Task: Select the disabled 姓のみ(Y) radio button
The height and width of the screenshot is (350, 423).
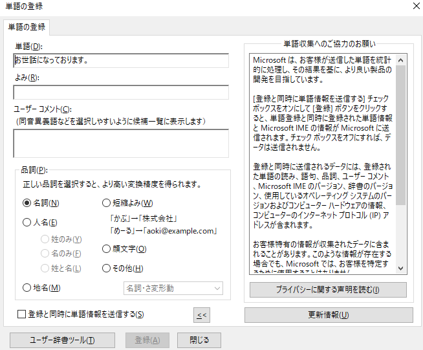Action: (x=45, y=239)
